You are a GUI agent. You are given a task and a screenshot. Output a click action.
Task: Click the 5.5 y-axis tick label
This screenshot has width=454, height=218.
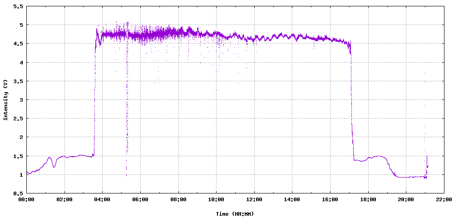click(18, 6)
